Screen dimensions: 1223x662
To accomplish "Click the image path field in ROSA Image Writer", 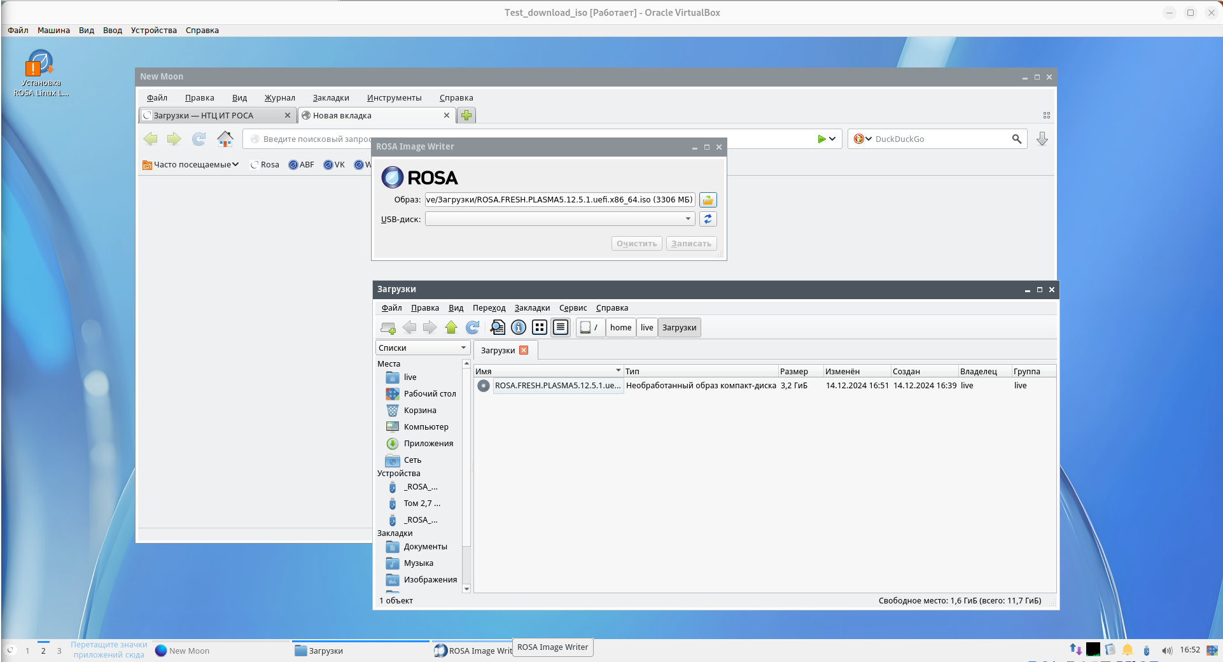I will (560, 200).
